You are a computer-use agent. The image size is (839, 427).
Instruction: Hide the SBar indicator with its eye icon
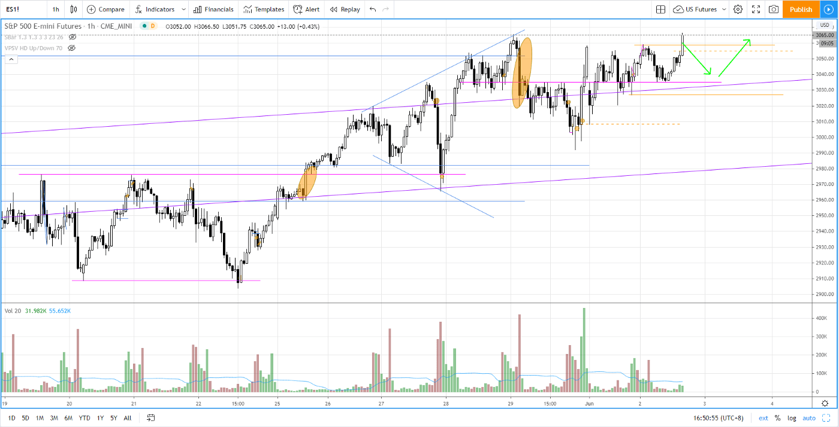[x=72, y=37]
